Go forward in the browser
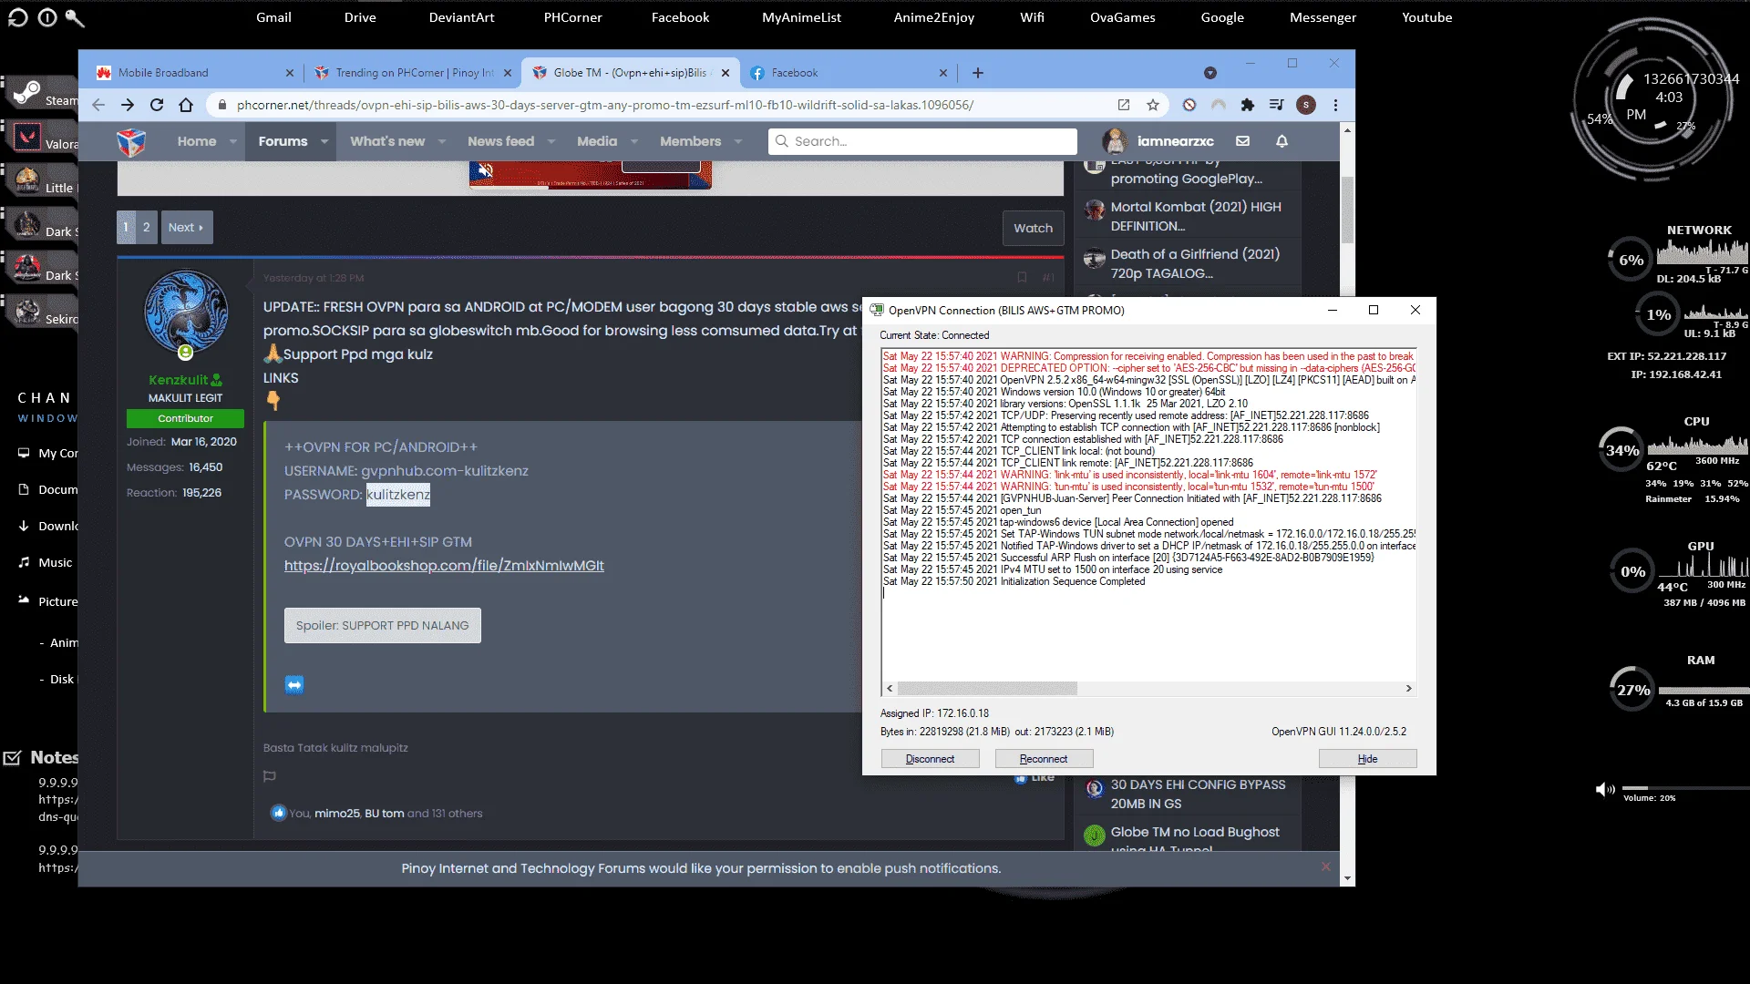Screen dimensions: 1750x984 click(128, 105)
